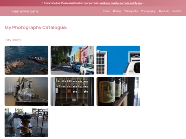Click the City Shots section heading
Viewport: 186px width, 139px height.
pyautogui.click(x=13, y=40)
